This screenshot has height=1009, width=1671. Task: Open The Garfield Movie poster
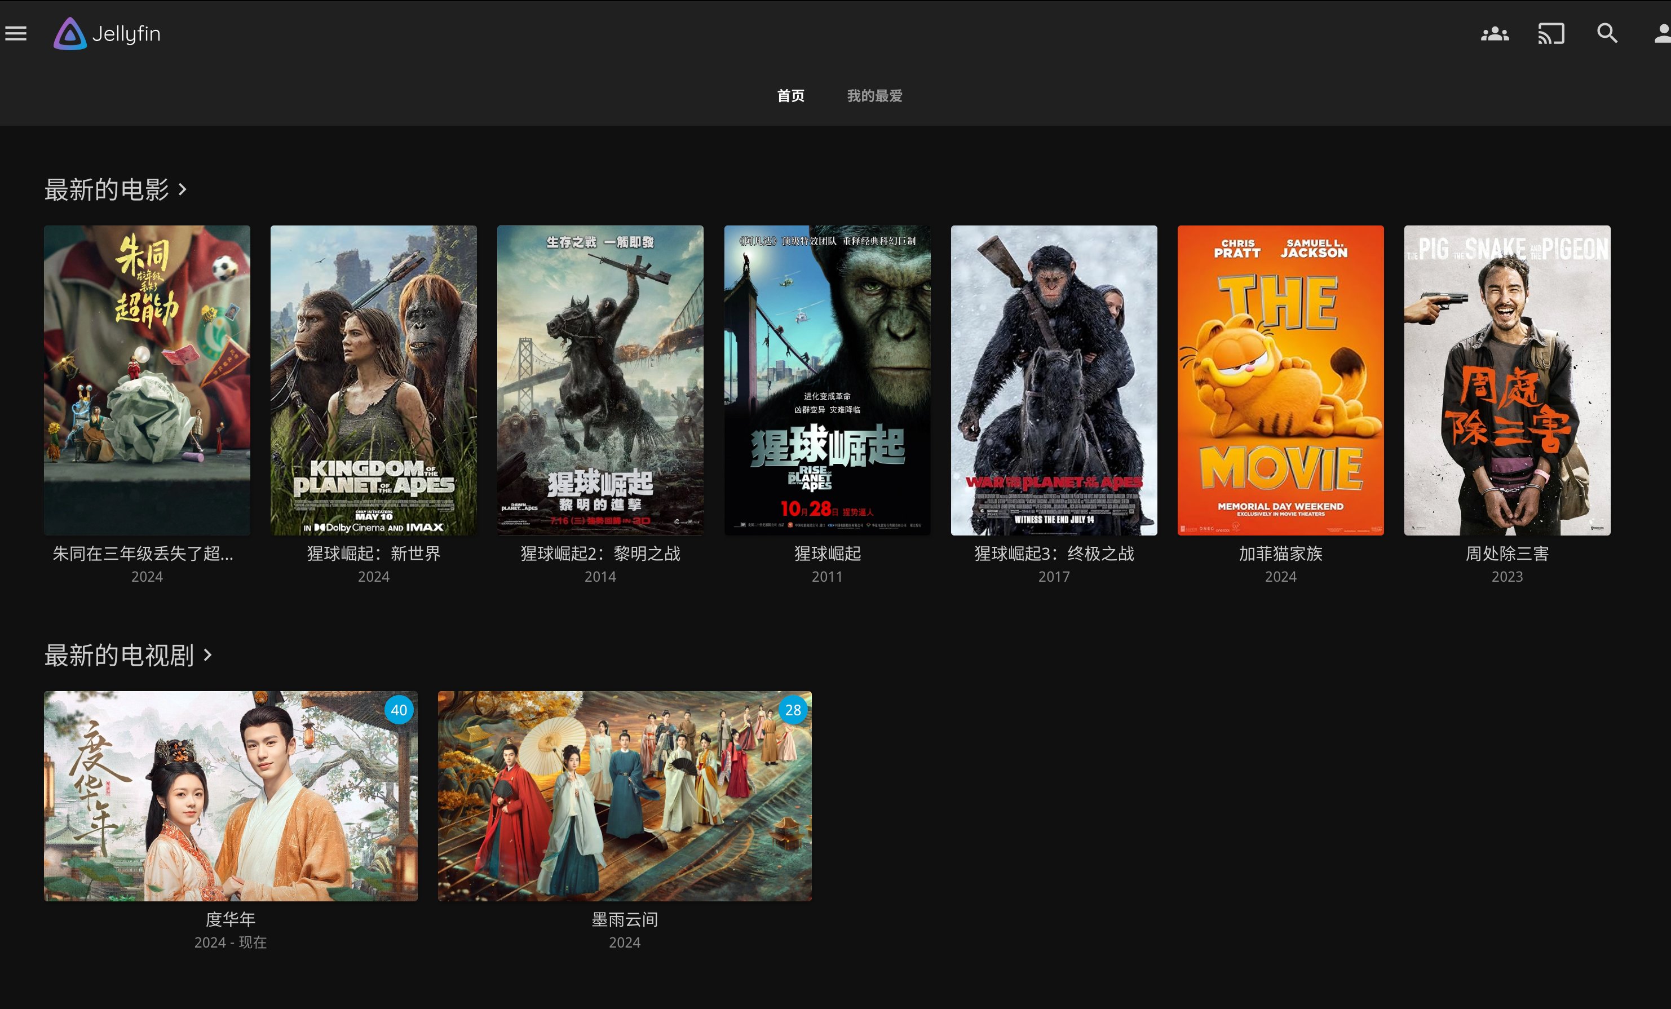tap(1280, 380)
